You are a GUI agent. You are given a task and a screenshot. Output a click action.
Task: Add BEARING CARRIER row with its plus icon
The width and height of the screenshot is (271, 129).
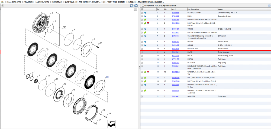click(142, 13)
